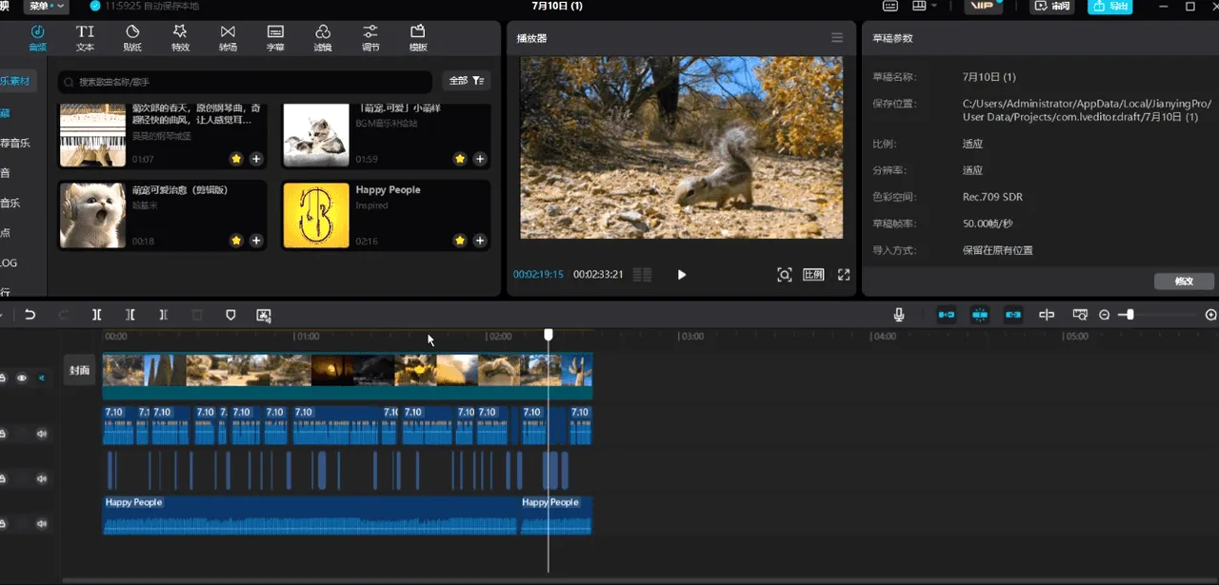Zoom out the timeline
This screenshot has width=1219, height=585.
(1105, 315)
